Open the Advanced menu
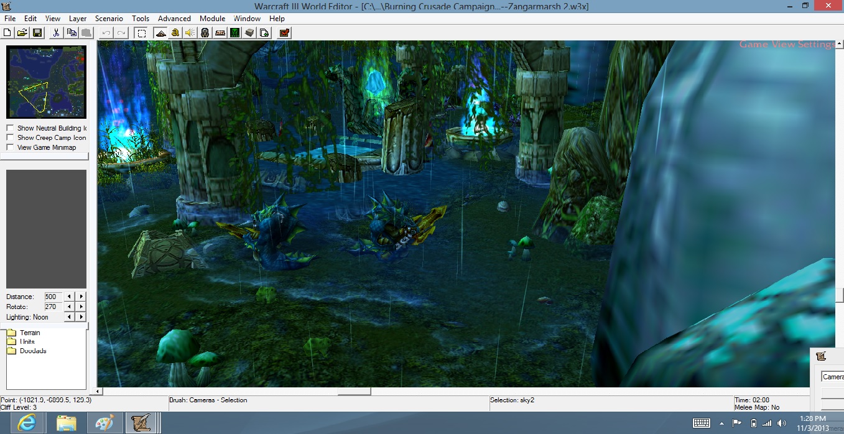 tap(174, 19)
